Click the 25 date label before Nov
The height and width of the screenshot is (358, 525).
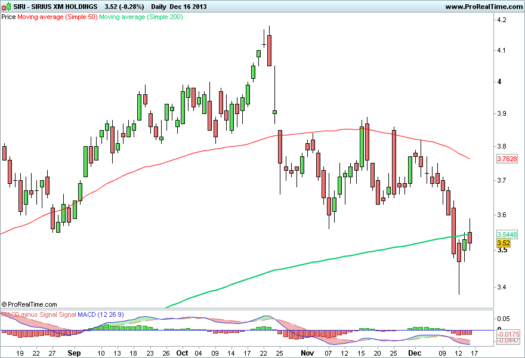click(x=280, y=353)
